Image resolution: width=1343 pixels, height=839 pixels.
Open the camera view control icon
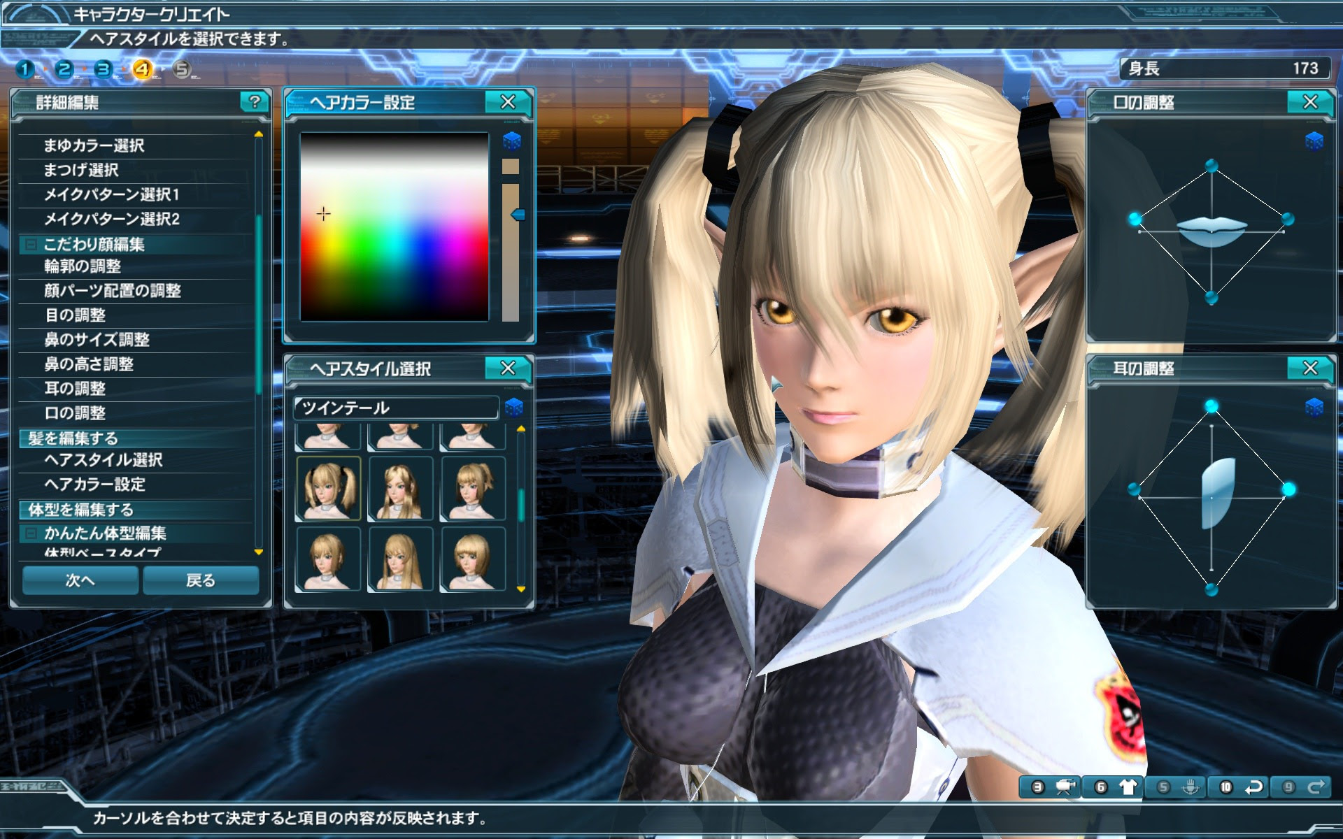tap(1065, 787)
